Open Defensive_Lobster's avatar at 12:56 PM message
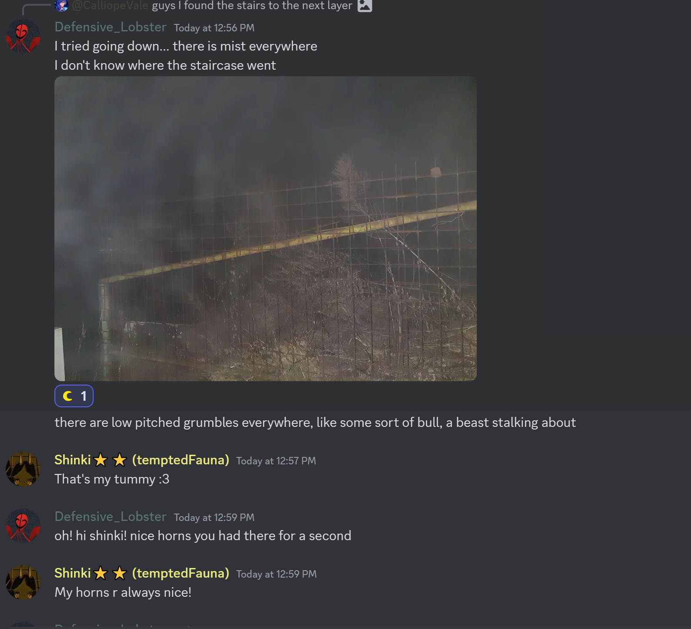Screen dimensions: 691x629 pyautogui.click(x=23, y=36)
